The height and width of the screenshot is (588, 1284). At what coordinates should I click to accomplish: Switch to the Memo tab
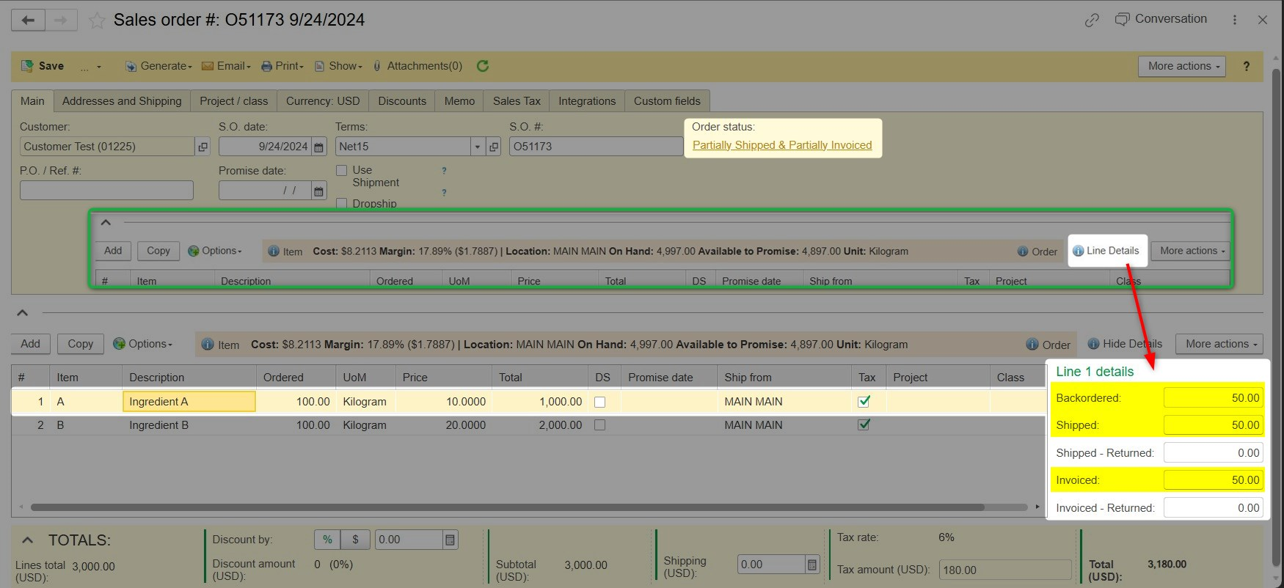tap(459, 101)
